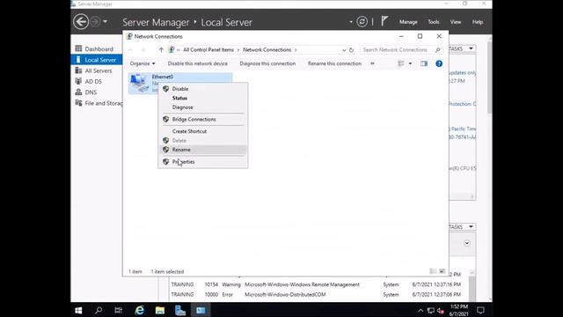Switch to large icons view in status bar

442,271
